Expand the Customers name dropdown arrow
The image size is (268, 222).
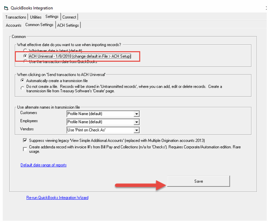136,114
